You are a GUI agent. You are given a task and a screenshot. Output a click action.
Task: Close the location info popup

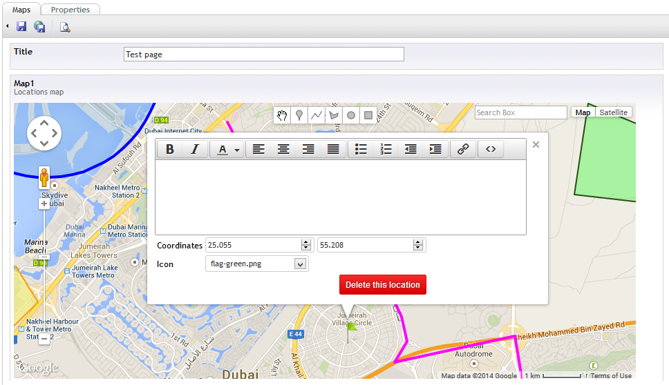point(536,145)
